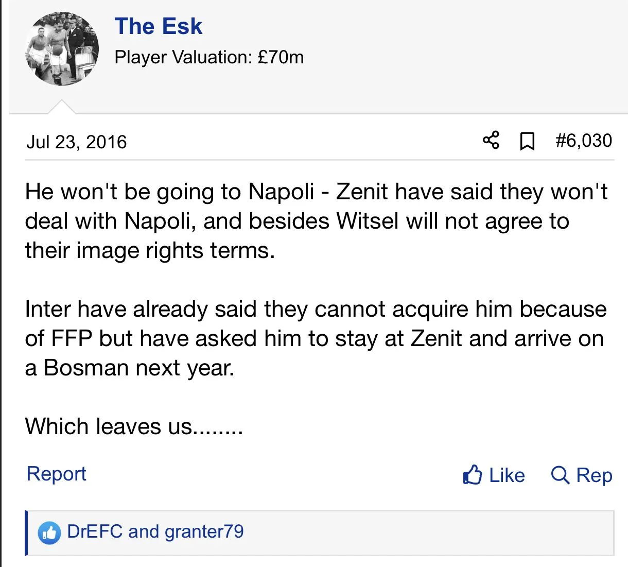Viewport: 628px width, 567px height.
Task: Click the word 'and' in likes bar
Action: [x=144, y=531]
